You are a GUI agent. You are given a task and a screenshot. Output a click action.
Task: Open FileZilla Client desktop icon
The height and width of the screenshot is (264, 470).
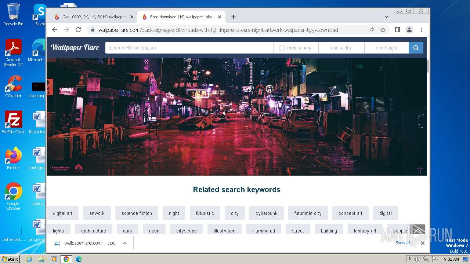pyautogui.click(x=13, y=122)
